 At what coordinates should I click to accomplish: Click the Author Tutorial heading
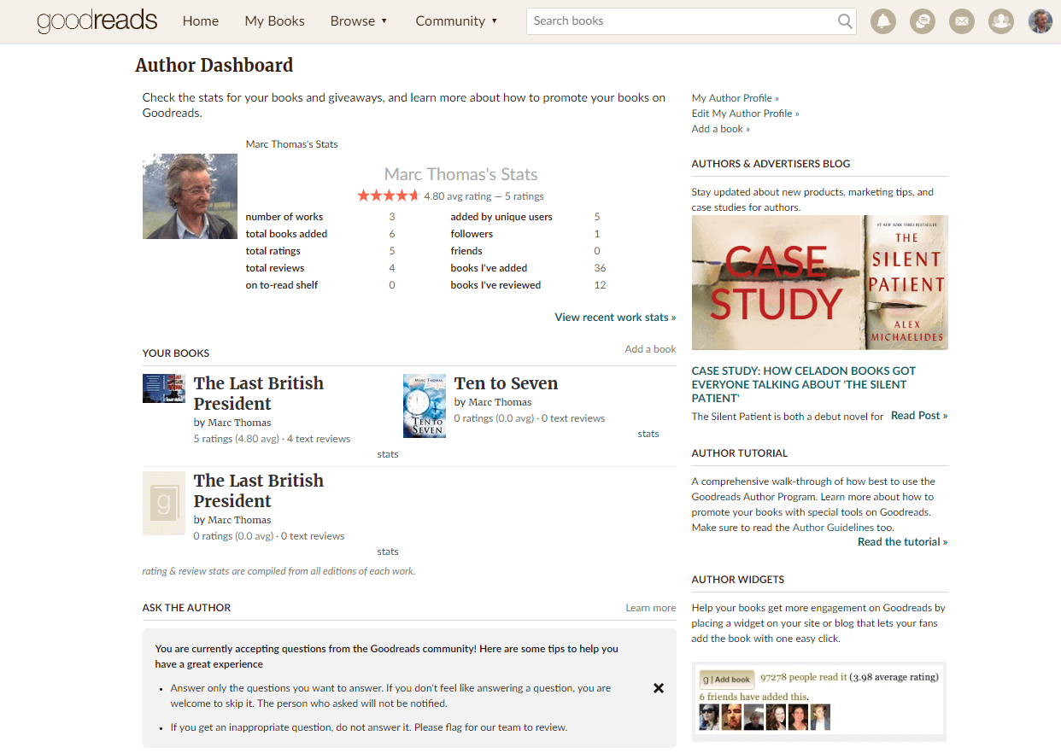point(740,453)
